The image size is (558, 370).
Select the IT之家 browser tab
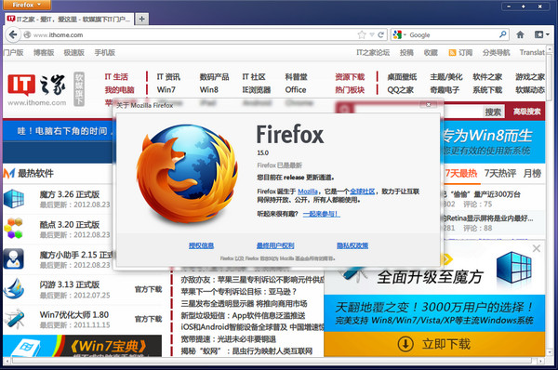[x=70, y=19]
